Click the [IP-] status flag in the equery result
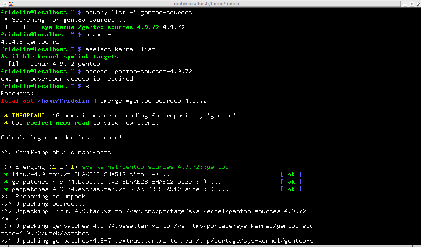The width and height of the screenshot is (421, 247). [x=10, y=27]
